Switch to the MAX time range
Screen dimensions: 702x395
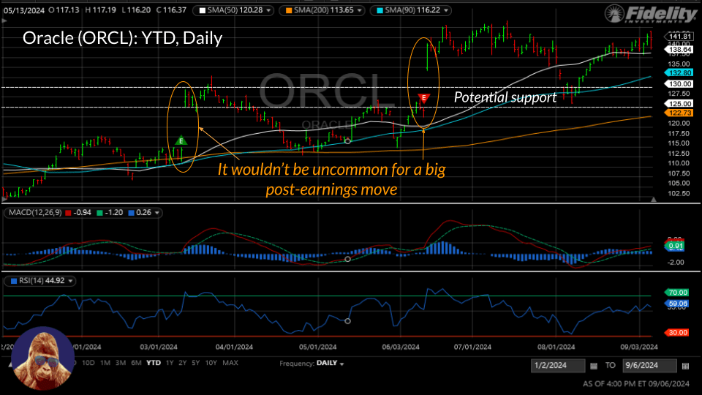click(x=230, y=363)
